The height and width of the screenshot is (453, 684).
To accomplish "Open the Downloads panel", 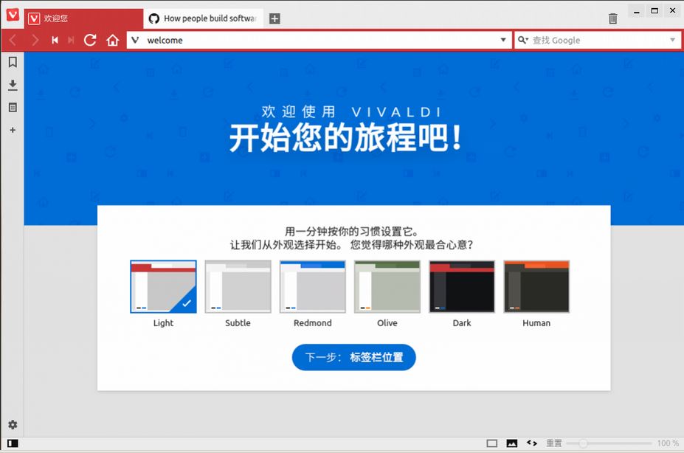I will tap(13, 85).
